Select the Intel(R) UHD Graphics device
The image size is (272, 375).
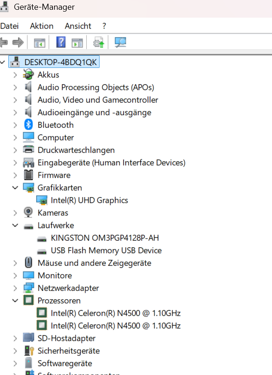[x=89, y=200]
